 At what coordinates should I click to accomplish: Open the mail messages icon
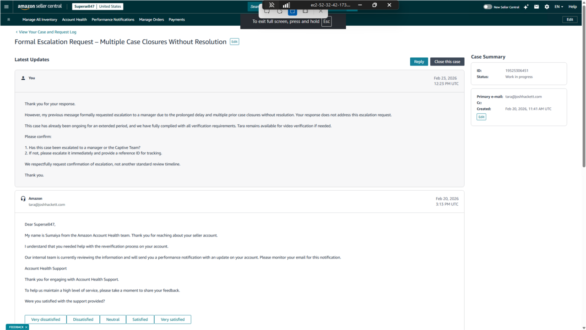pyautogui.click(x=537, y=7)
